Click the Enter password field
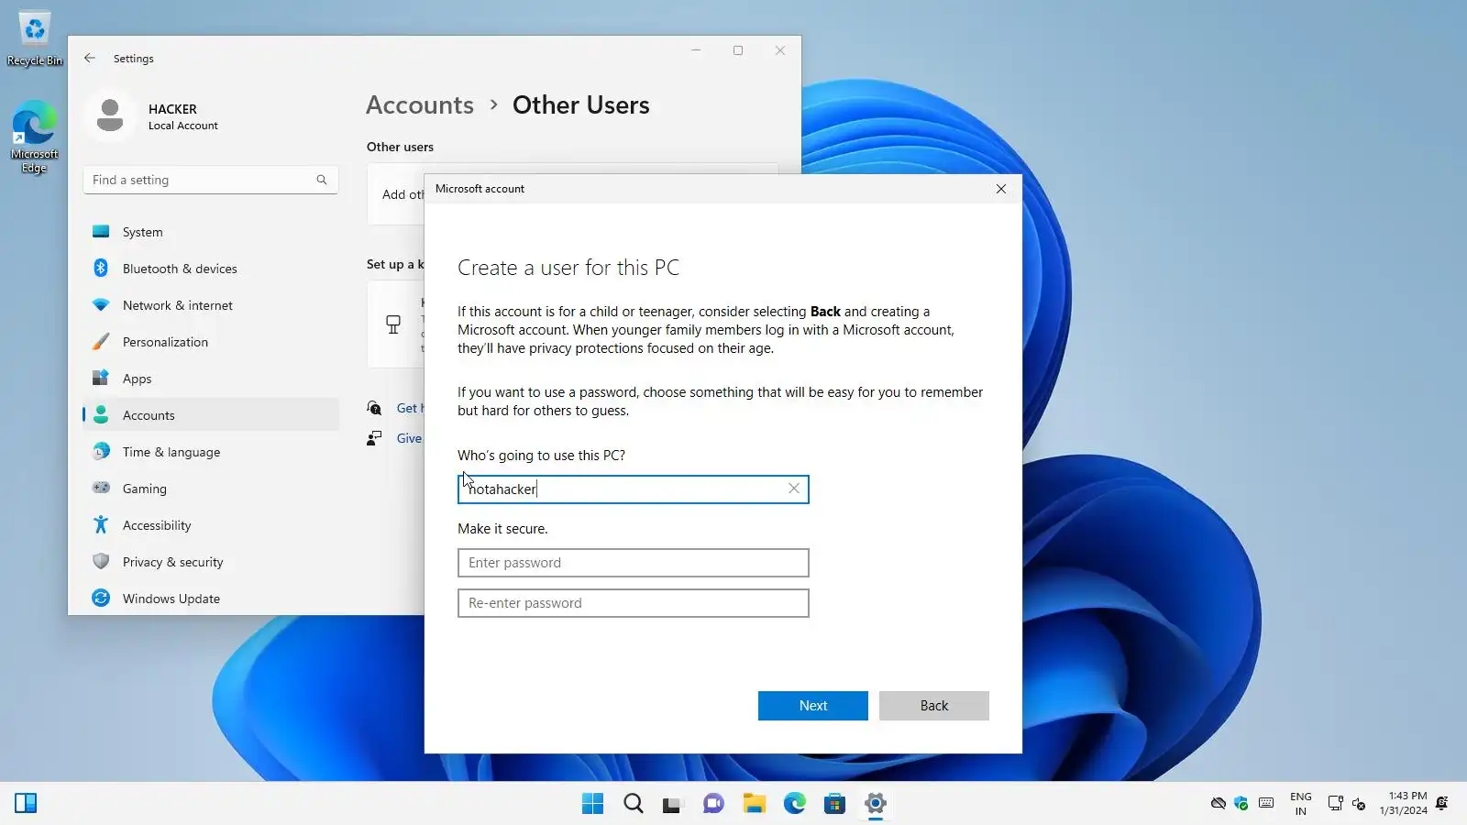 click(x=633, y=563)
